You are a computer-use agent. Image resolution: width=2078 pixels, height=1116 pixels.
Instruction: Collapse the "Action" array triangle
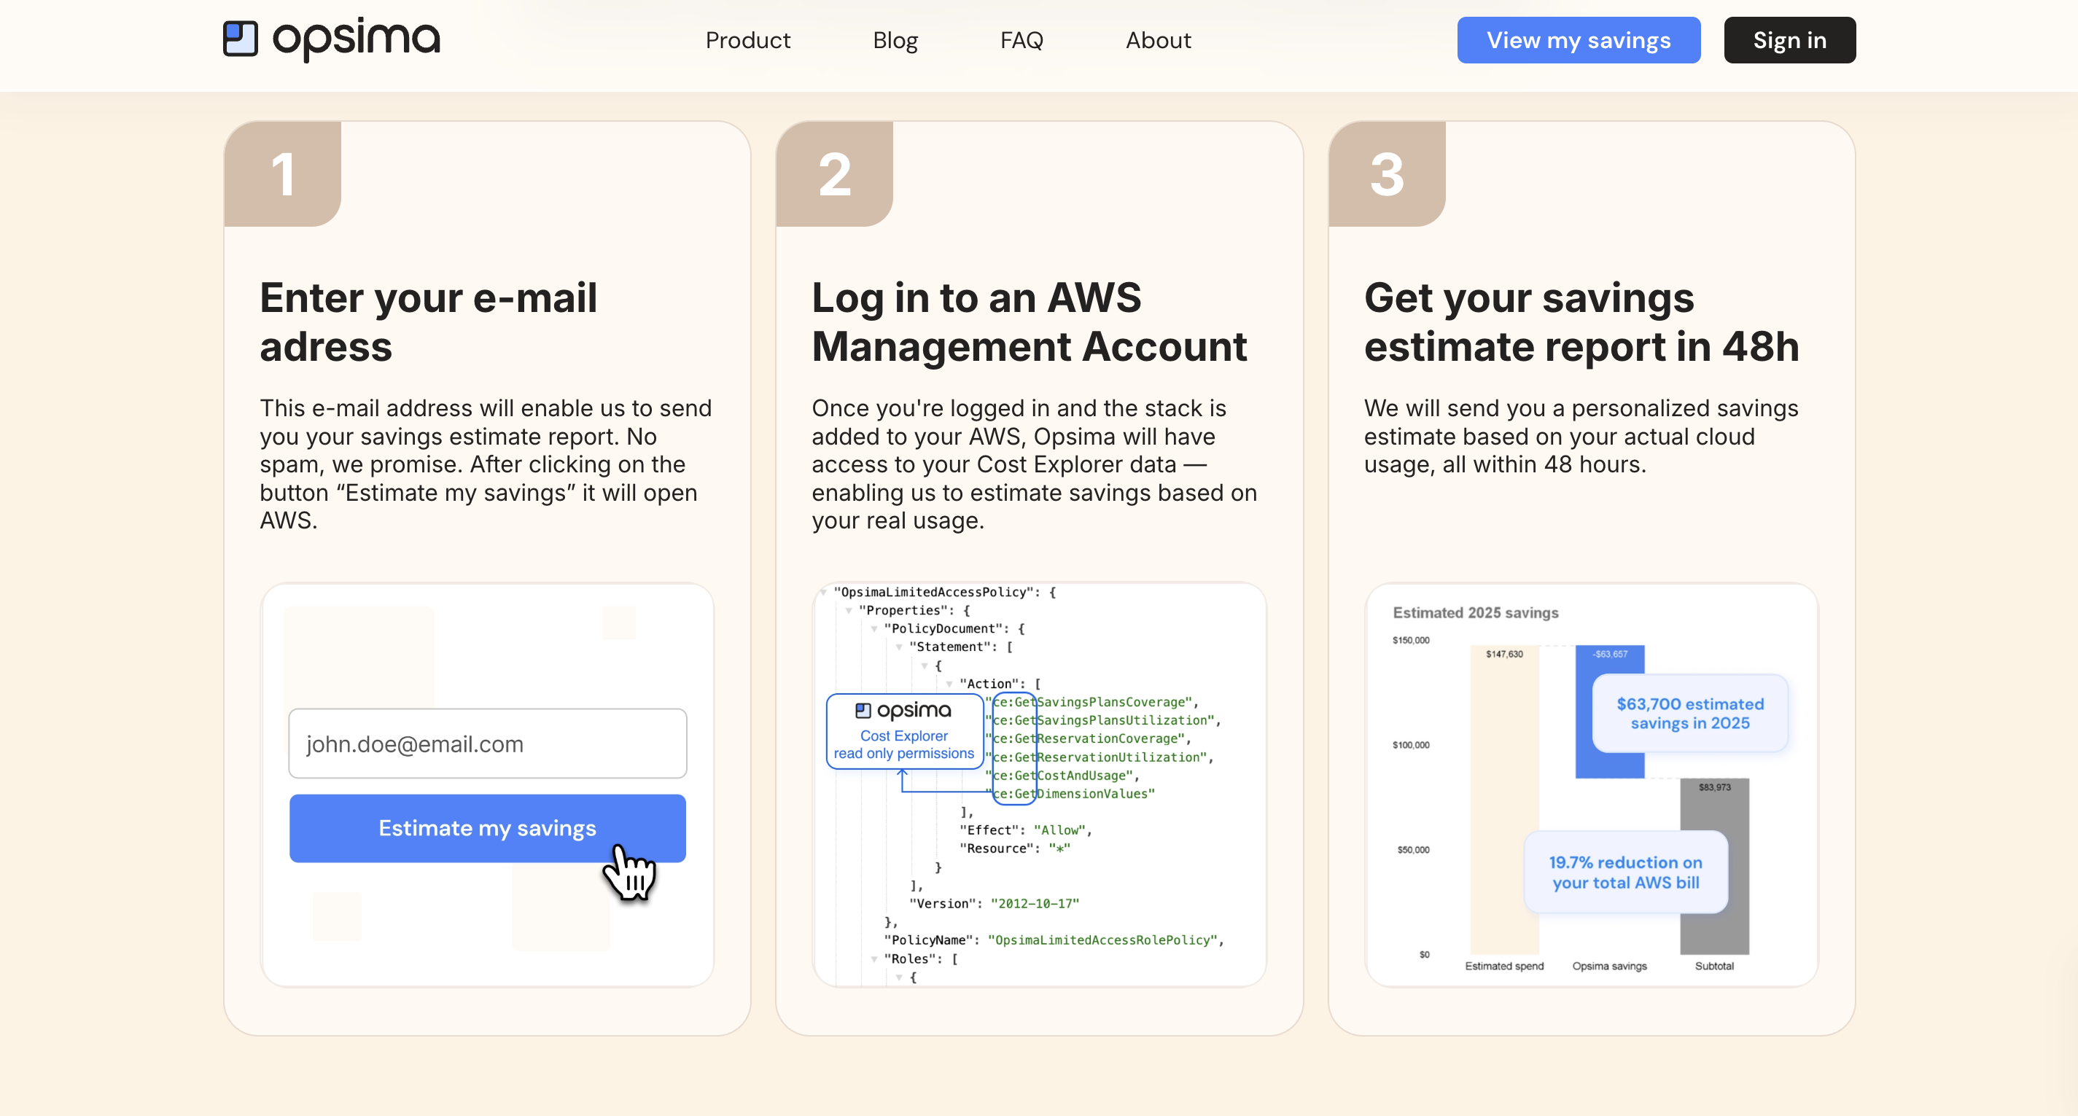[949, 684]
